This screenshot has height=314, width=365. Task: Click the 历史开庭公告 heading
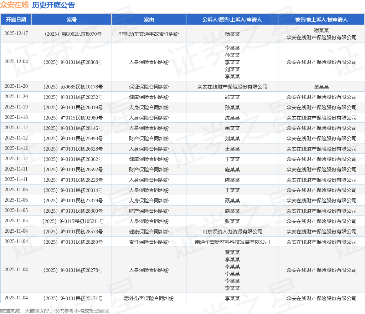click(53, 5)
